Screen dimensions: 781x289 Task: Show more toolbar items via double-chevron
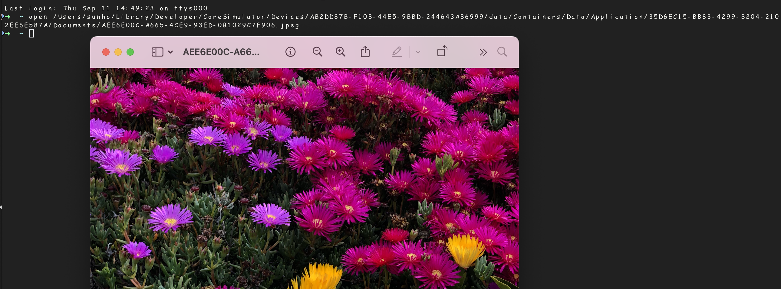coord(483,52)
